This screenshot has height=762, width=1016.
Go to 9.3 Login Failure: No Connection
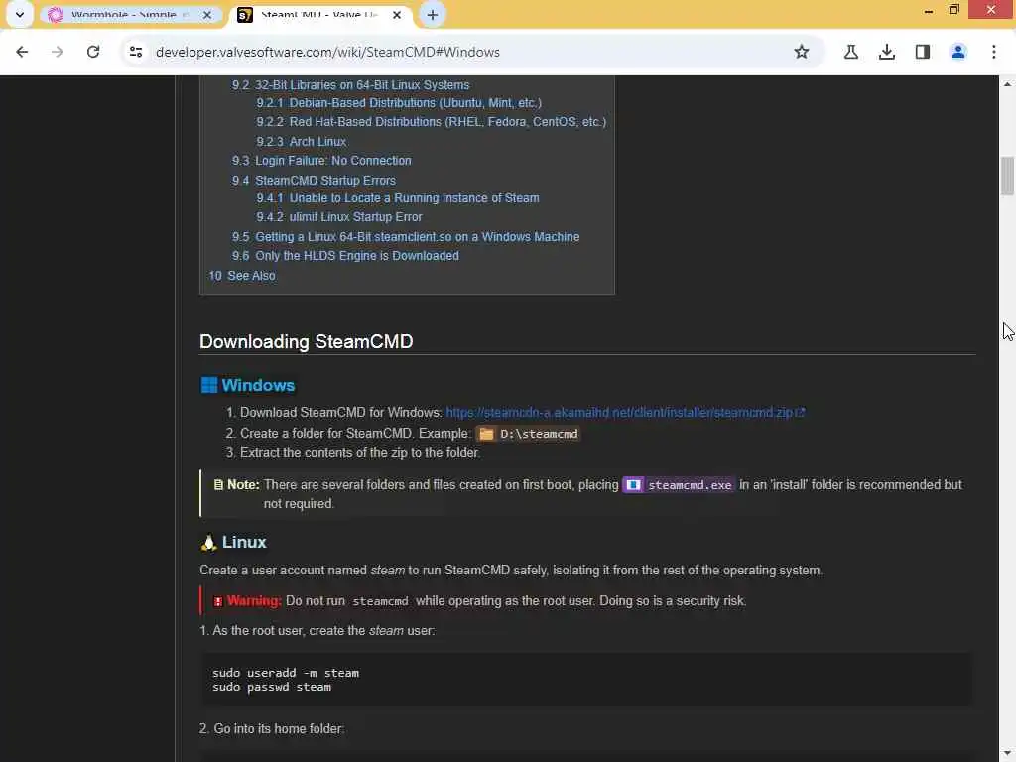(x=321, y=160)
